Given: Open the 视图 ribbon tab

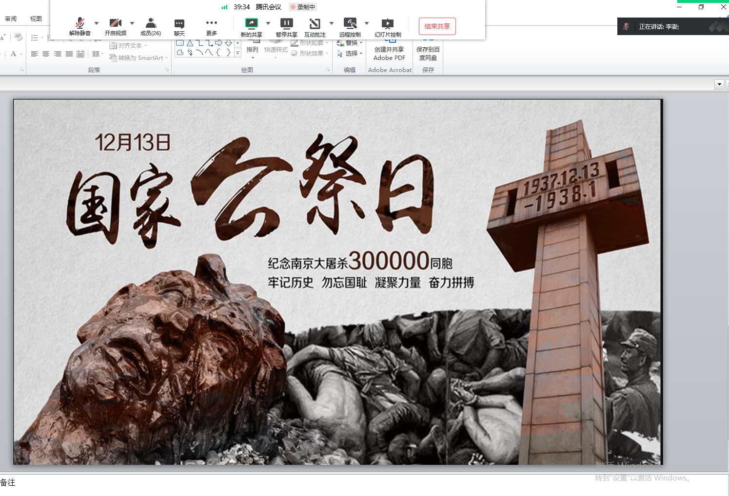Looking at the screenshot, I should pos(36,19).
